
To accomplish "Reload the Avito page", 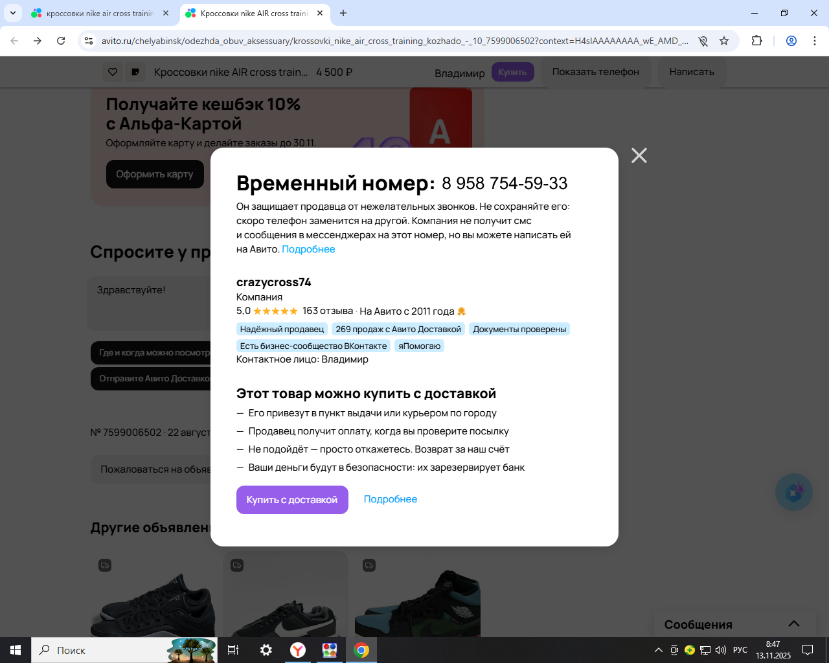I will tap(61, 41).
